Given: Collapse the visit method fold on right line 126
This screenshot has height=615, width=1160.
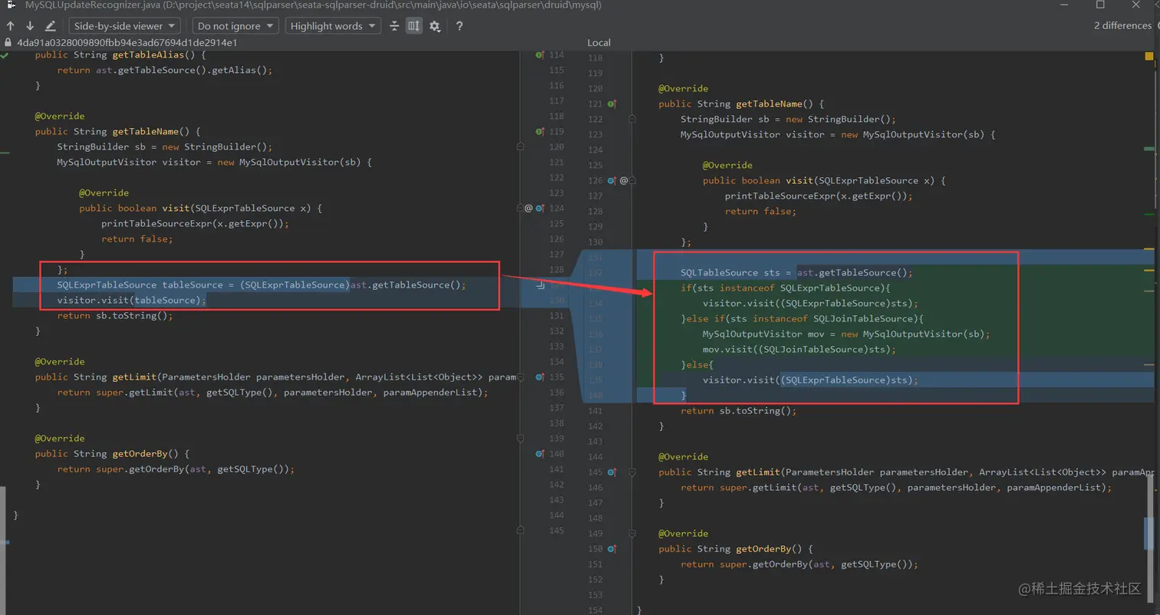Looking at the screenshot, I should tap(632, 181).
